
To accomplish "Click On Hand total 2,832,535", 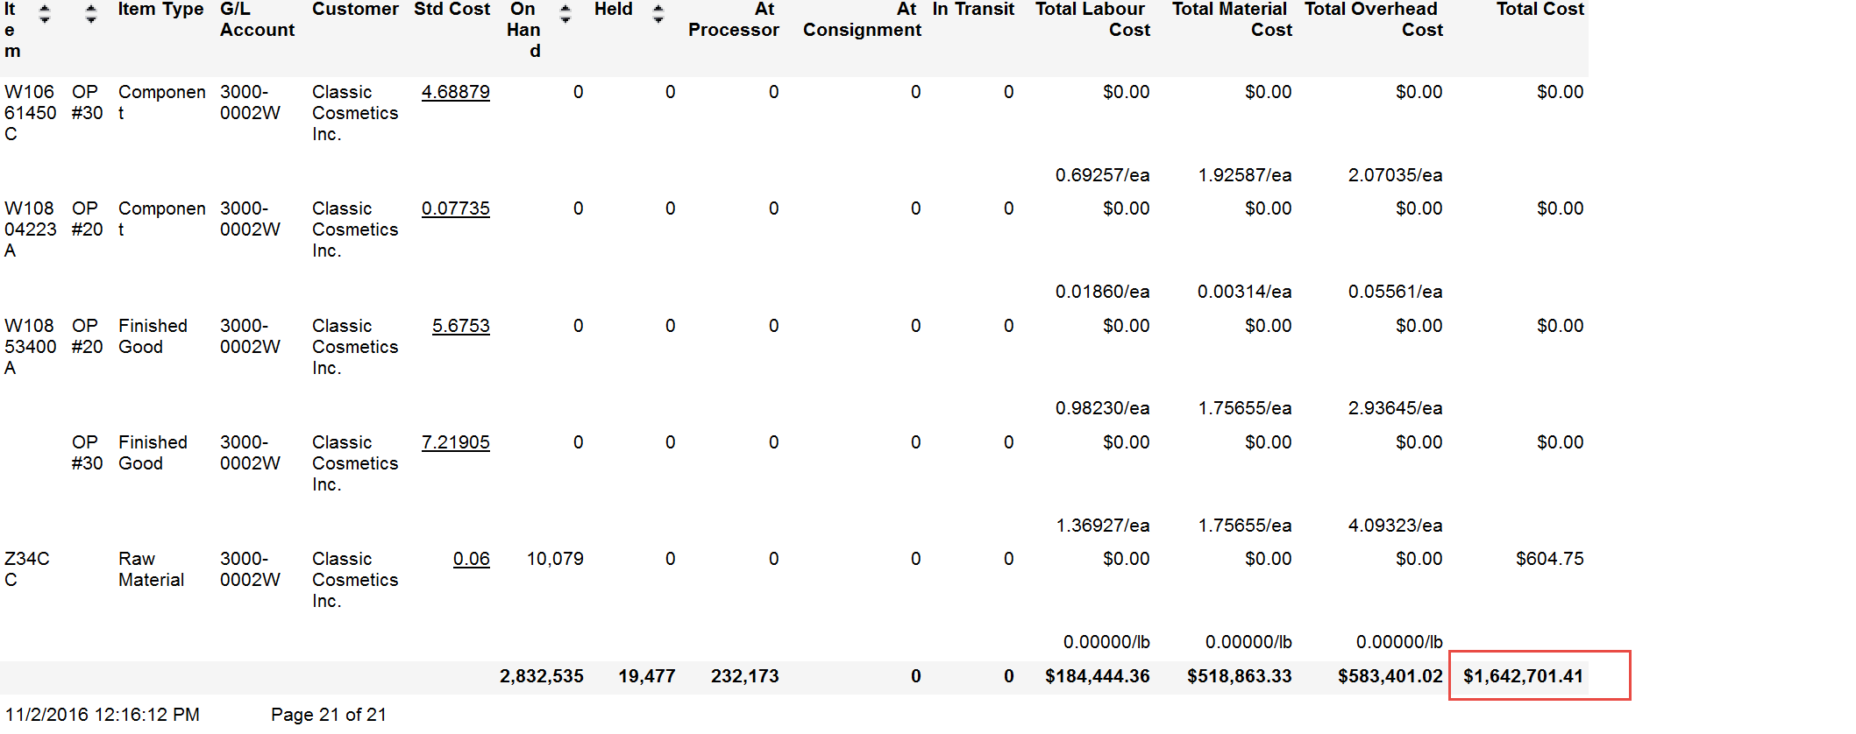I will (541, 676).
